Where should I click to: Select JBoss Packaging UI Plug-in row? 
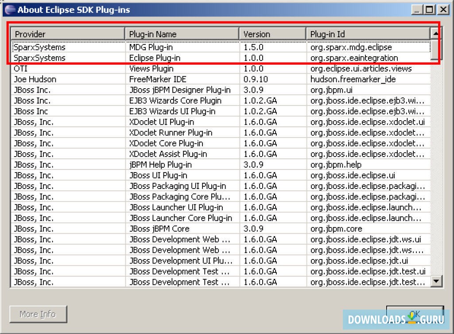[x=221, y=186]
